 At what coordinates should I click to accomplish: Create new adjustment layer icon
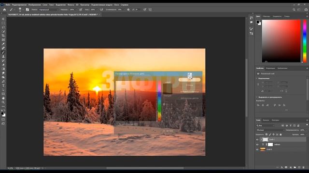pyautogui.click(x=291, y=167)
